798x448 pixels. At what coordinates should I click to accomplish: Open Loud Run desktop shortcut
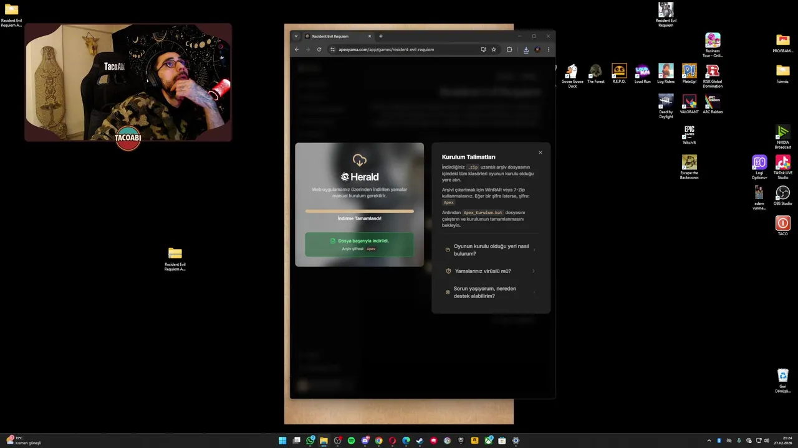pyautogui.click(x=642, y=73)
